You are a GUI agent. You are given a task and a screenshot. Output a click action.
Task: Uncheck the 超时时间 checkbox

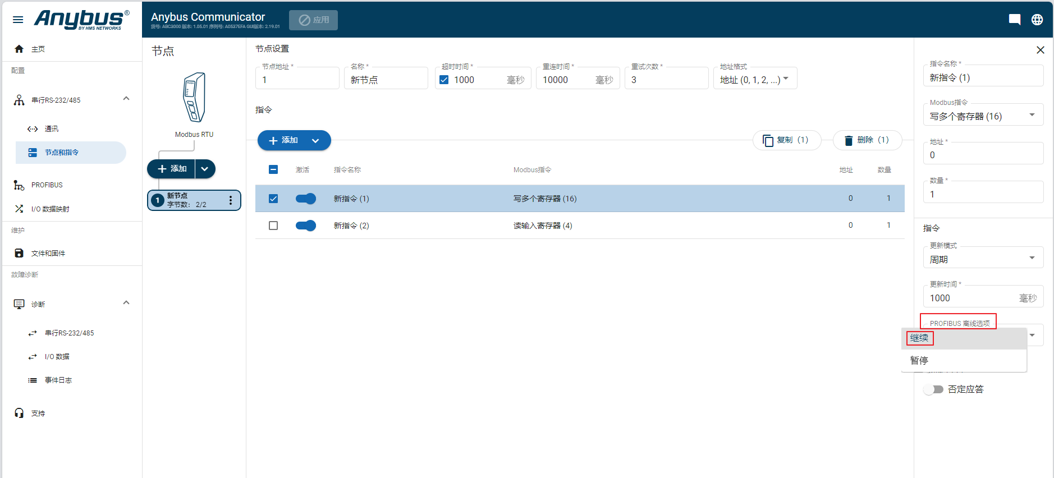[444, 80]
